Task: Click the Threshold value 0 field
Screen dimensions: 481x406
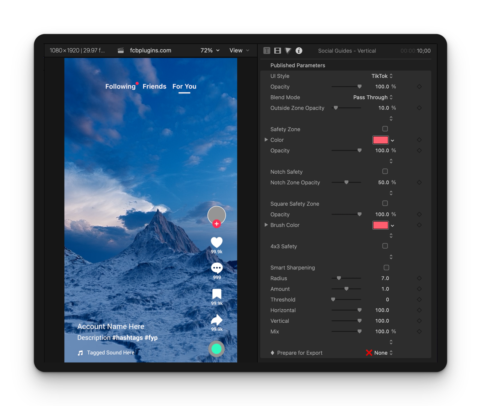Action: tap(387, 299)
